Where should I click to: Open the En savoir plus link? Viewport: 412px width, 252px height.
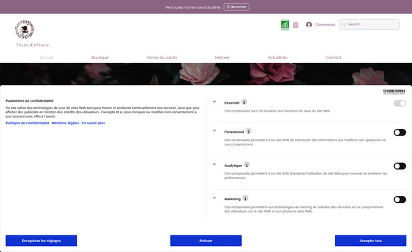click(93, 123)
